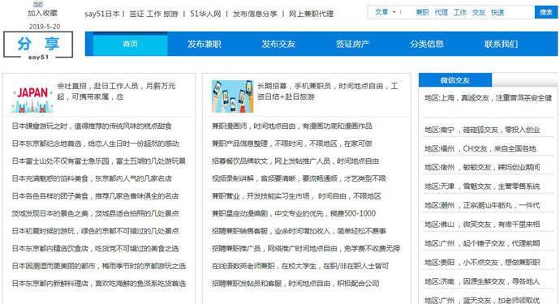Screen dimensions: 560x304
Task: Open the 地区:济南 因源生鲜交友 entry
Action: tap(482, 281)
